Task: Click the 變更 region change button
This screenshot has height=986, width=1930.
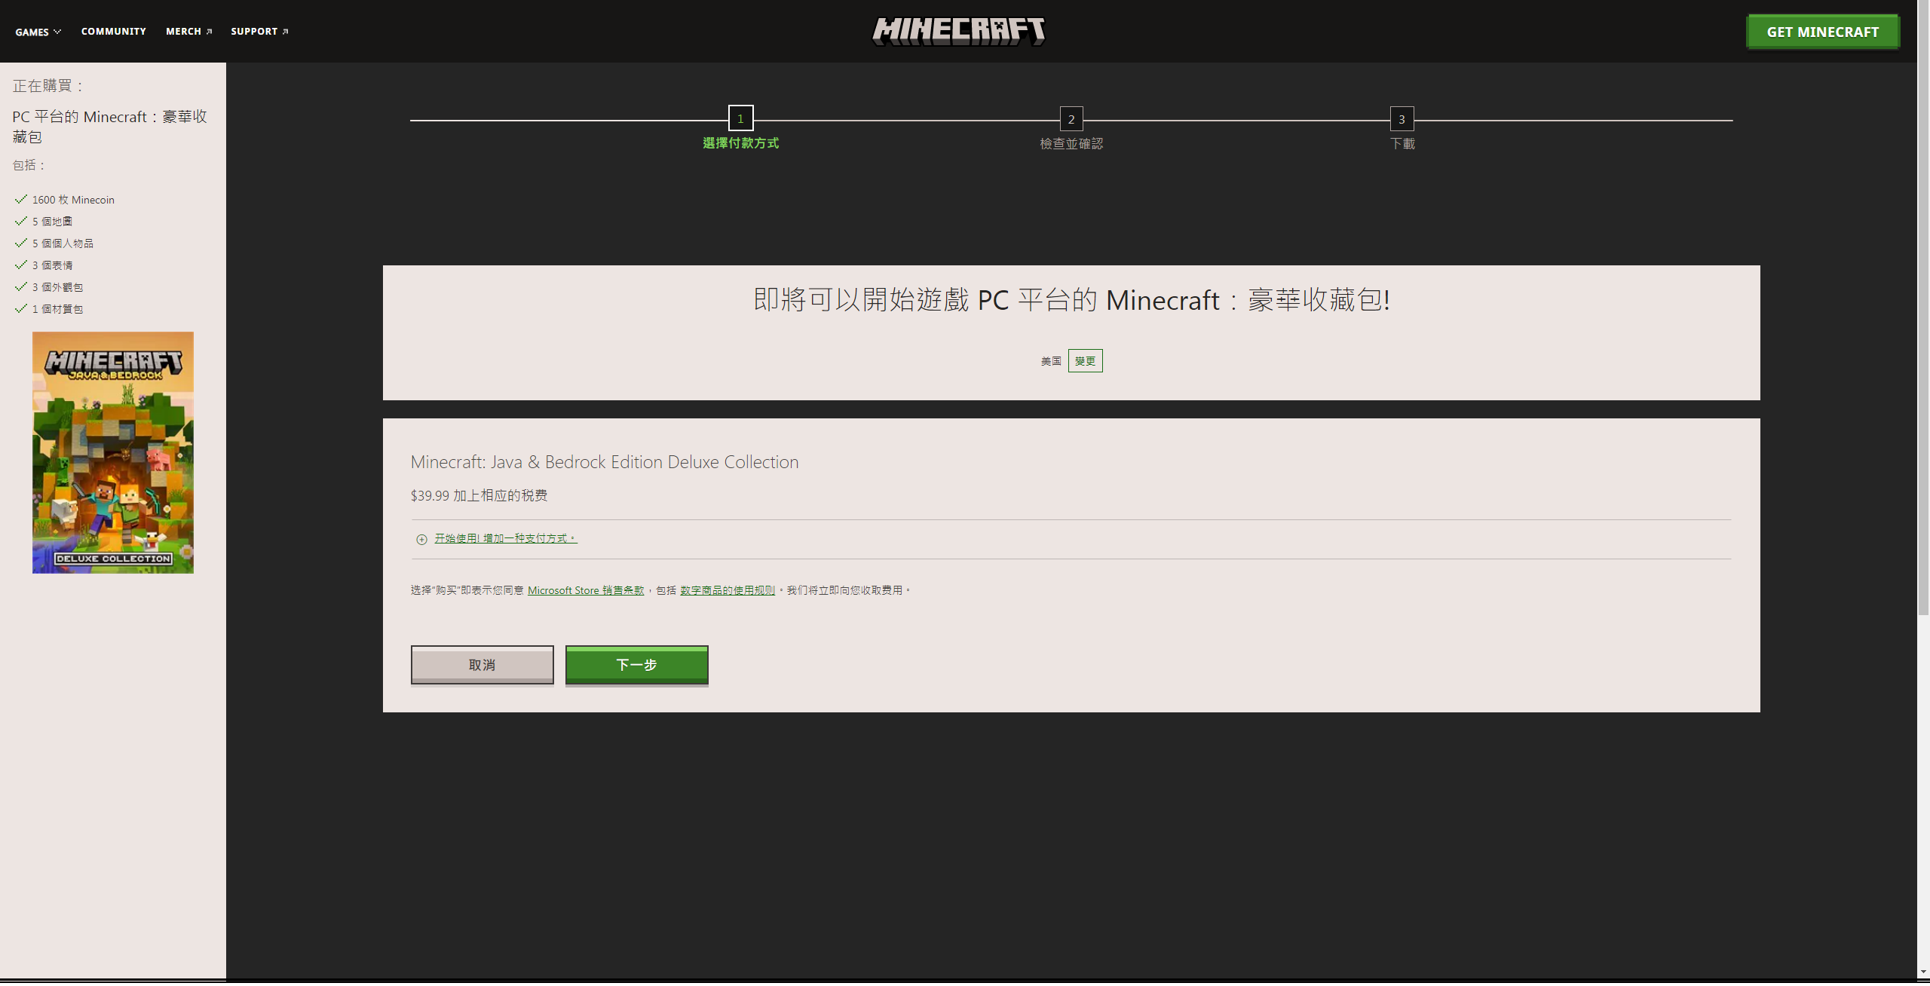Action: tap(1085, 361)
